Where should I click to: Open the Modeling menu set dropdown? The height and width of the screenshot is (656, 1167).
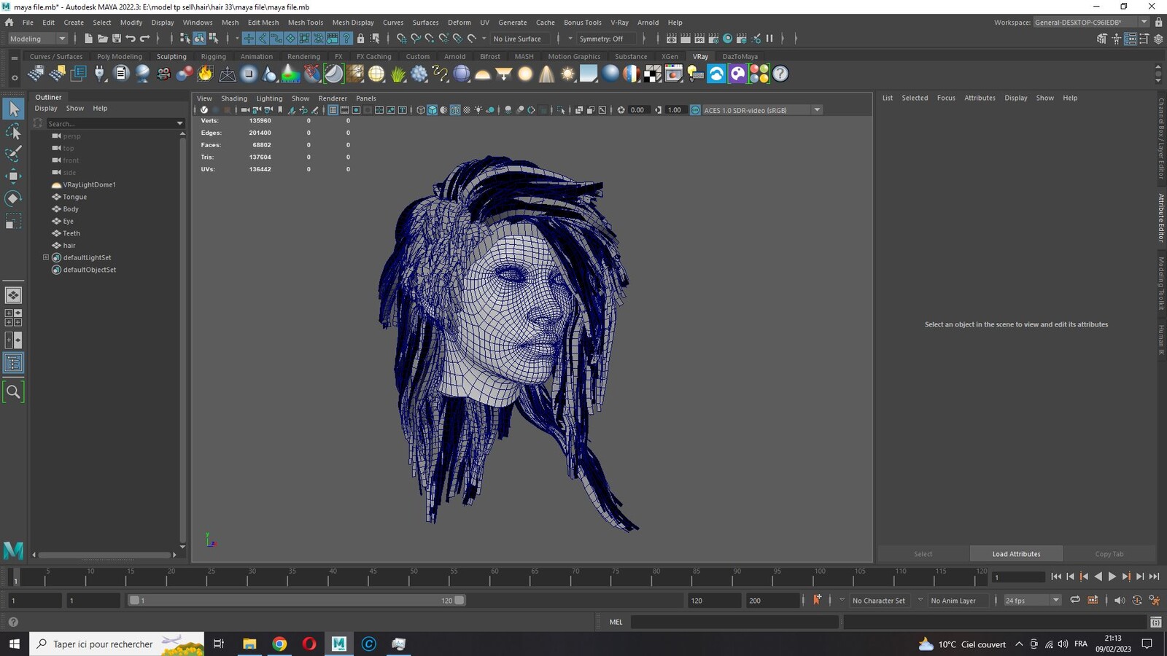(36, 39)
